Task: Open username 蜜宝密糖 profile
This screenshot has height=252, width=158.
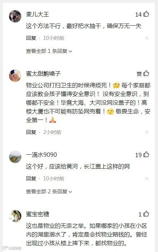Action: pos(38,214)
